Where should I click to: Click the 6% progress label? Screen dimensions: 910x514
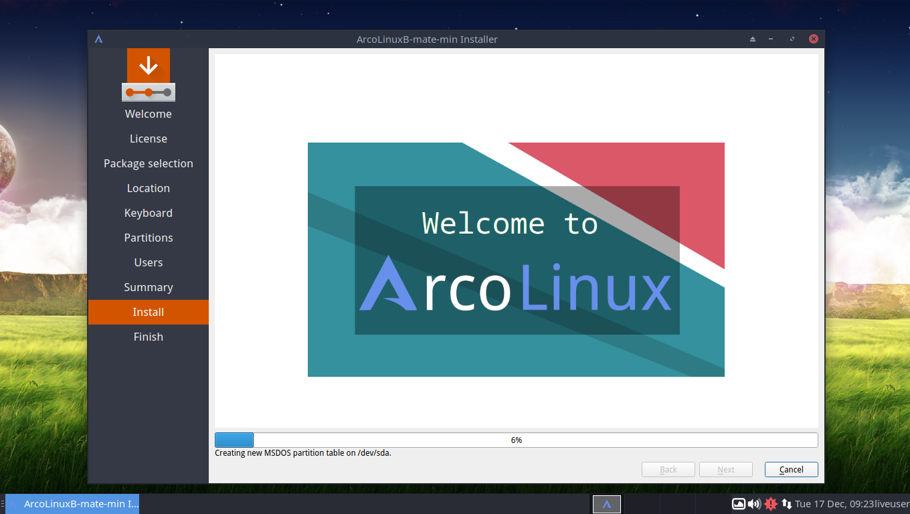pyautogui.click(x=517, y=440)
